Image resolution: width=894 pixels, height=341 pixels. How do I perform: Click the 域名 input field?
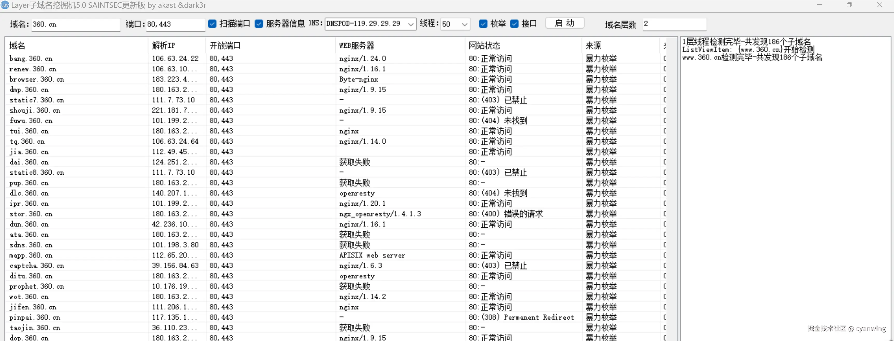pyautogui.click(x=75, y=24)
